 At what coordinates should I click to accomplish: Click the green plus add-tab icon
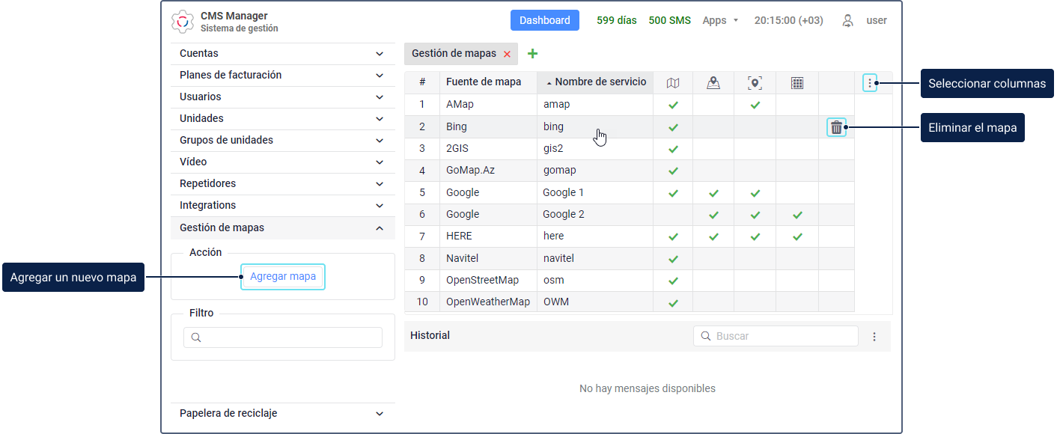533,53
